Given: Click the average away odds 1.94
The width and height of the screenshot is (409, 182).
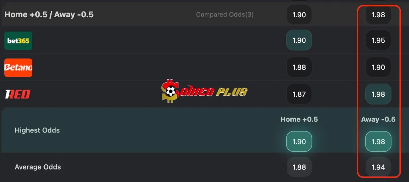Looking at the screenshot, I should (378, 167).
